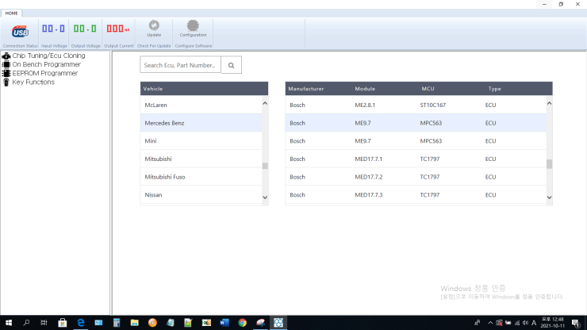This screenshot has height=330, width=587.
Task: Click ECU table scroll up arrow
Action: click(x=549, y=103)
